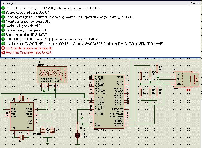Screen dimensions: 202x148
Task: Select the U2 MAX232 chip
Action: (x=22, y=117)
